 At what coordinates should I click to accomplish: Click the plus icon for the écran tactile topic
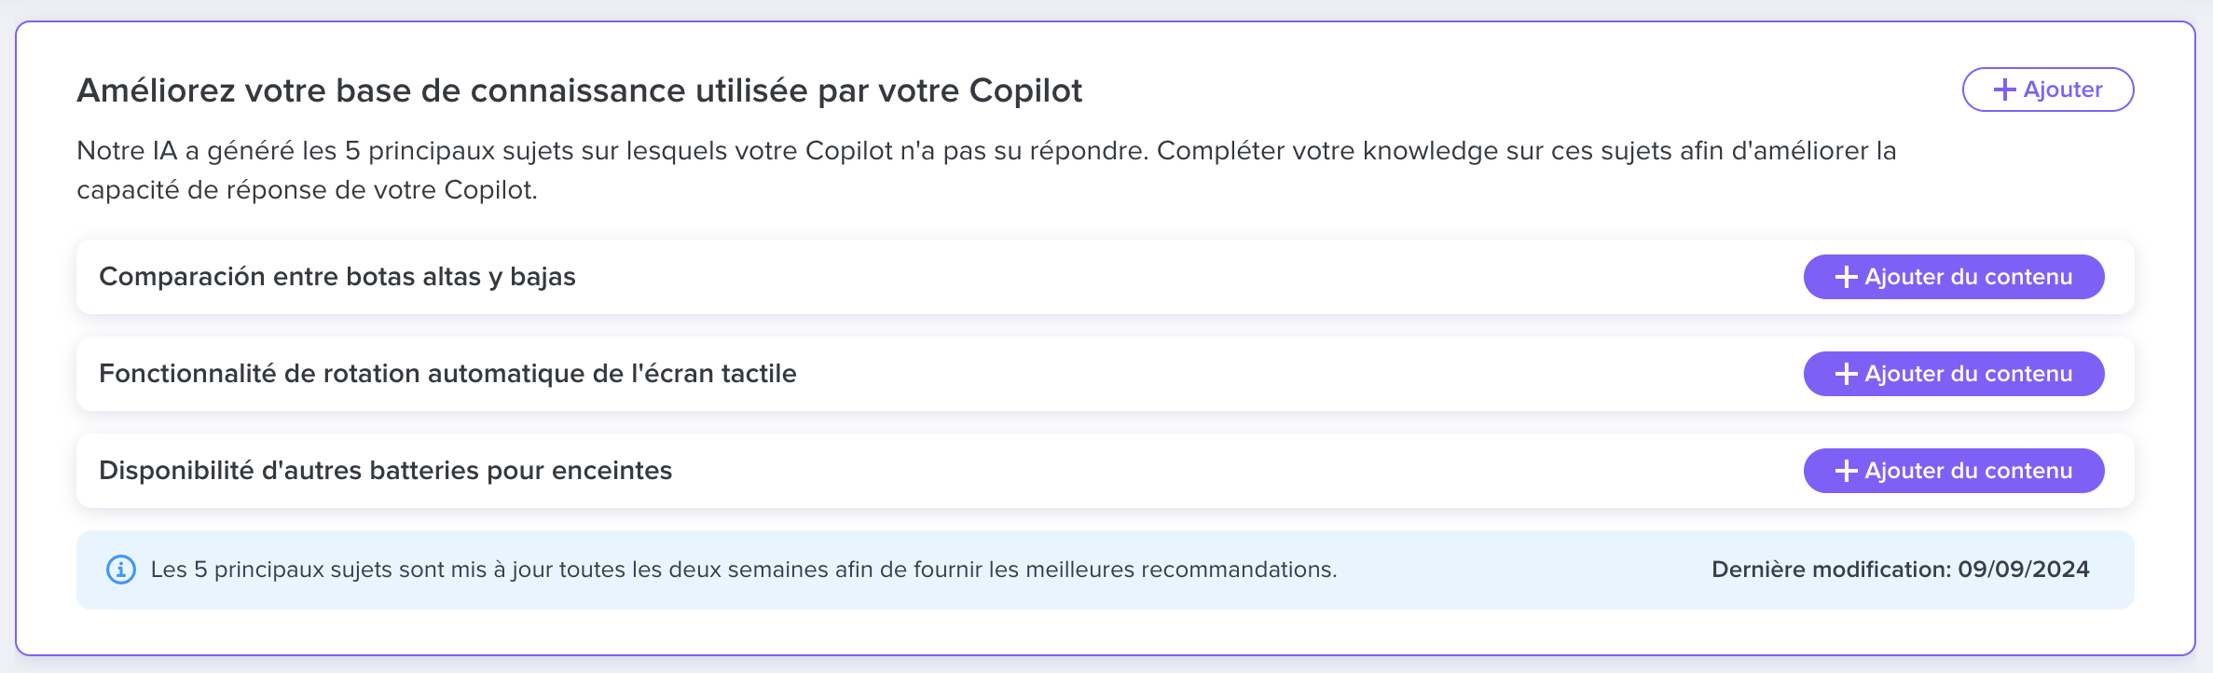(1847, 374)
